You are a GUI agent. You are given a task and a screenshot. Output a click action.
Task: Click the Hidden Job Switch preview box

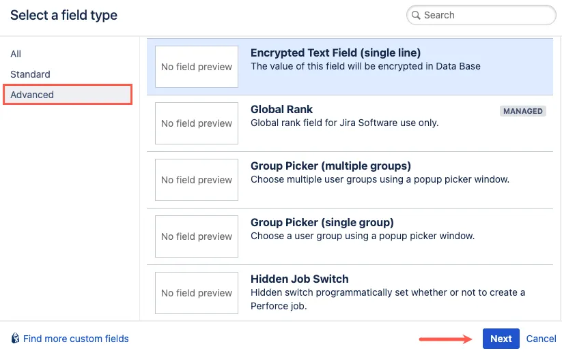[x=197, y=293]
